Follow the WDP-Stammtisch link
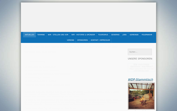The width and height of the screenshot is (177, 111). (140, 80)
